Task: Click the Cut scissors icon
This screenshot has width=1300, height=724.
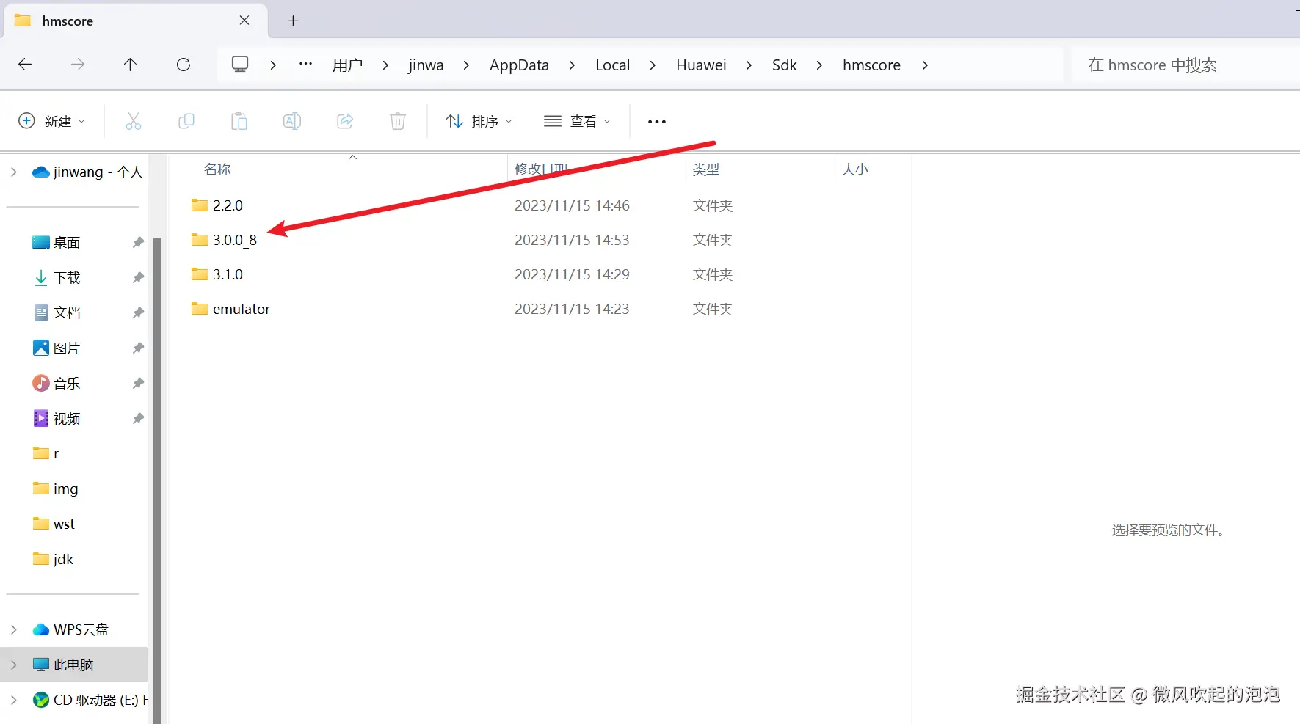Action: [x=134, y=121]
